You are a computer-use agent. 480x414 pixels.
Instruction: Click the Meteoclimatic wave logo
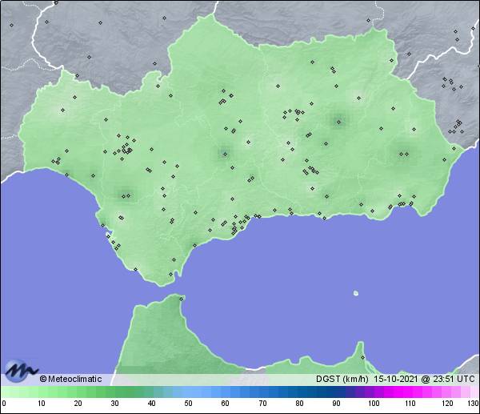[x=22, y=370]
